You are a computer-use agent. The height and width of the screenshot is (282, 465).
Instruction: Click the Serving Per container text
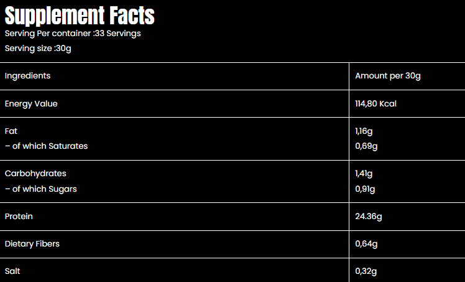[73, 33]
